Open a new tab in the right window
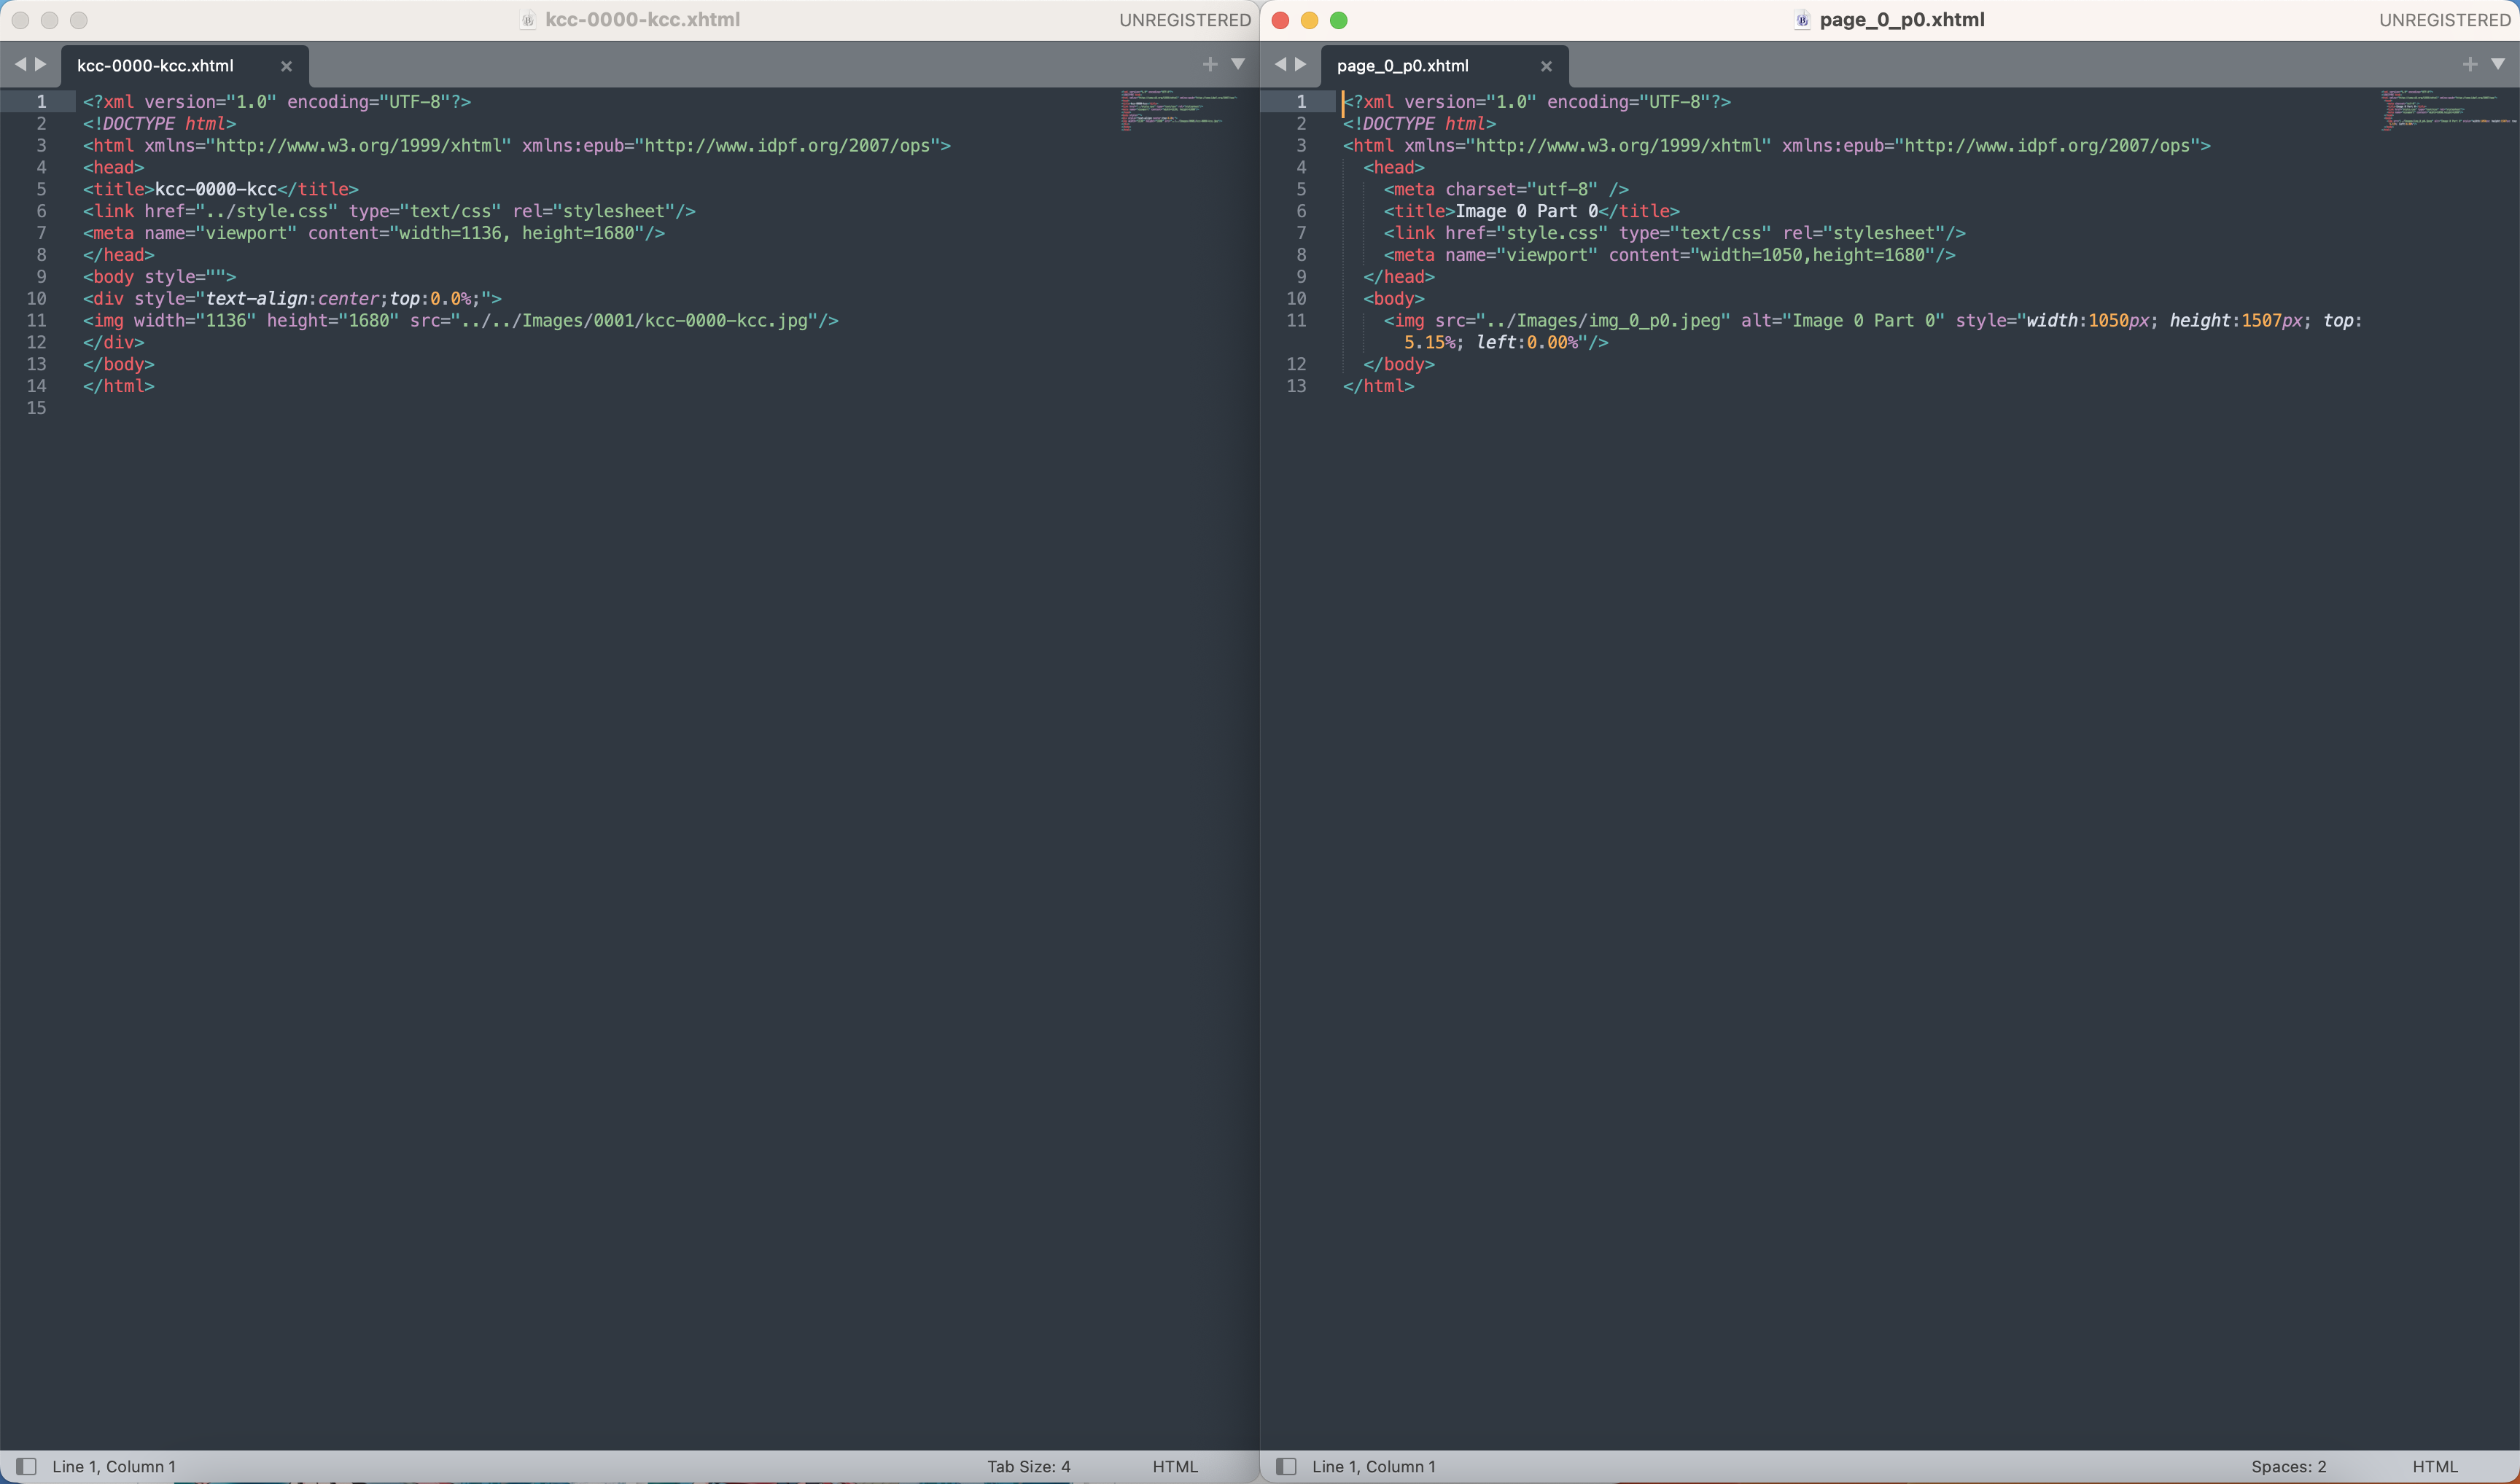 coord(2470,63)
